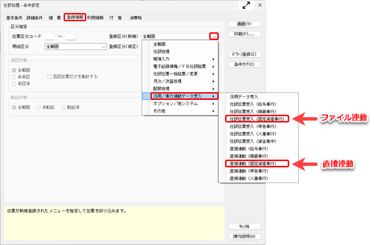Click the resize arrows icon in title bar
The image size is (374, 245).
(x=246, y=5)
